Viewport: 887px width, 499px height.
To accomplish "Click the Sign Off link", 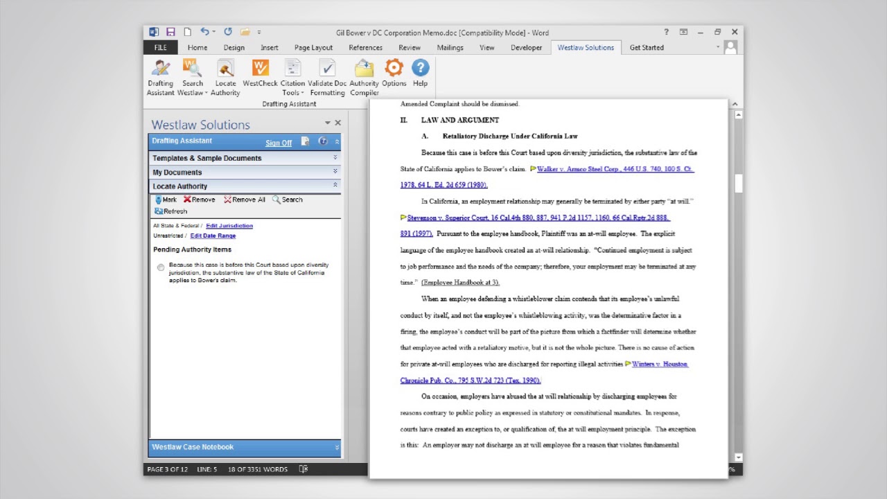I will [x=279, y=143].
